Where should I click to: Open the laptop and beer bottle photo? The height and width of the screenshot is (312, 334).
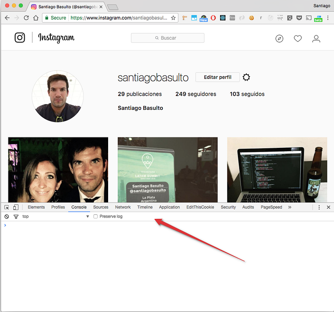point(277,170)
